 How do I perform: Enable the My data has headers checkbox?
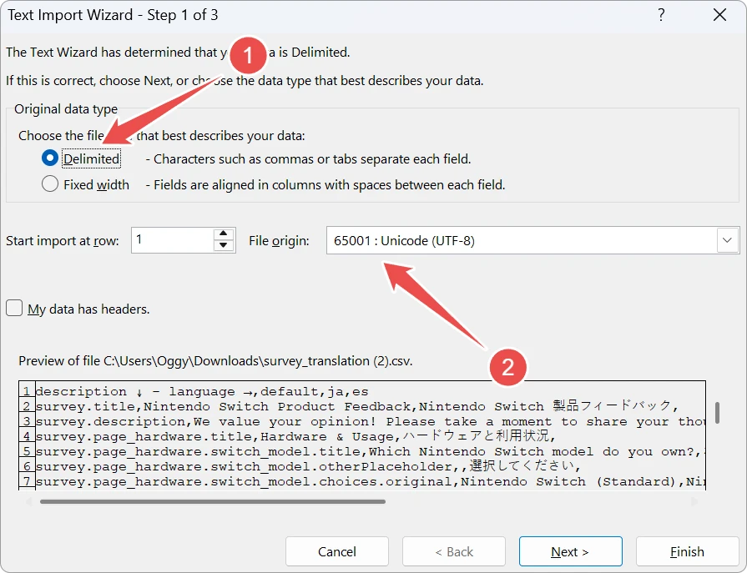point(15,309)
